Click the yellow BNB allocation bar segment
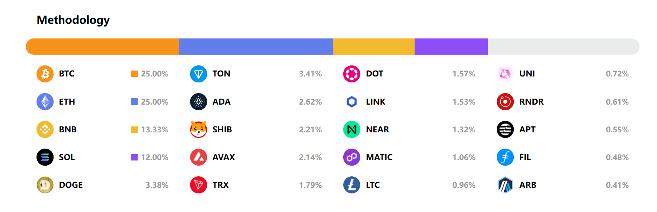 pyautogui.click(x=373, y=46)
